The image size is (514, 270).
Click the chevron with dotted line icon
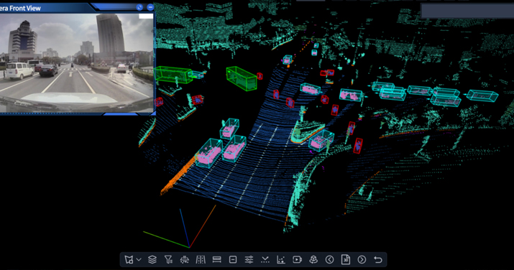click(x=265, y=259)
